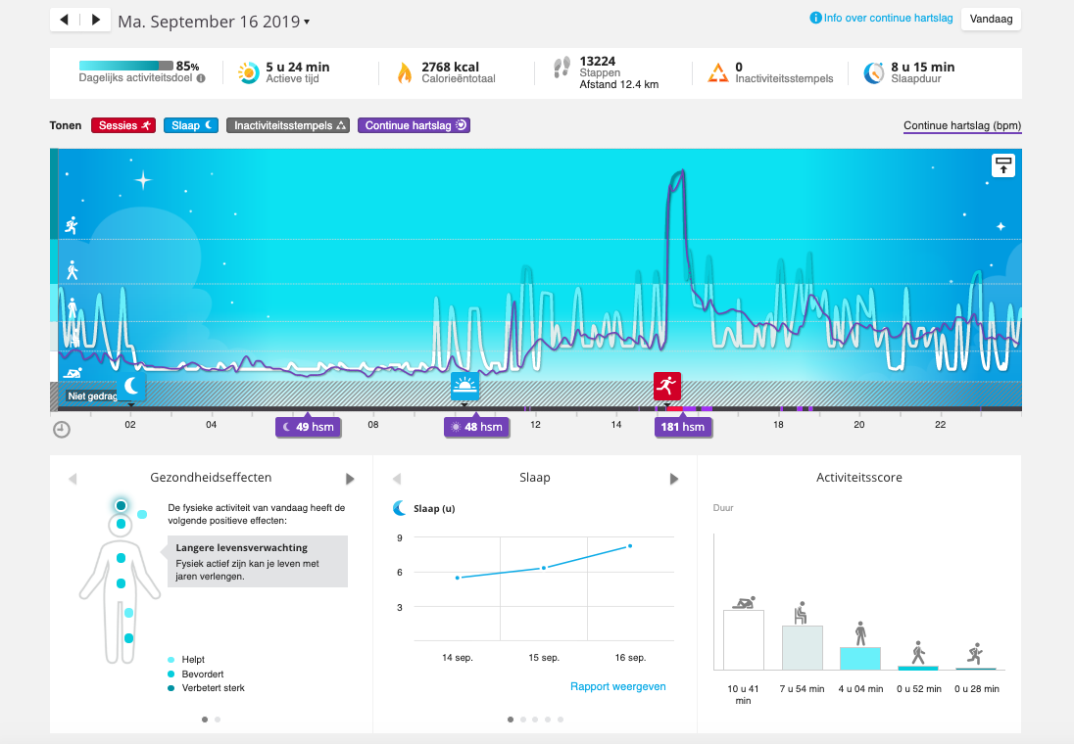
Task: Click the 181 hsm heart rate marker
Action: [683, 427]
